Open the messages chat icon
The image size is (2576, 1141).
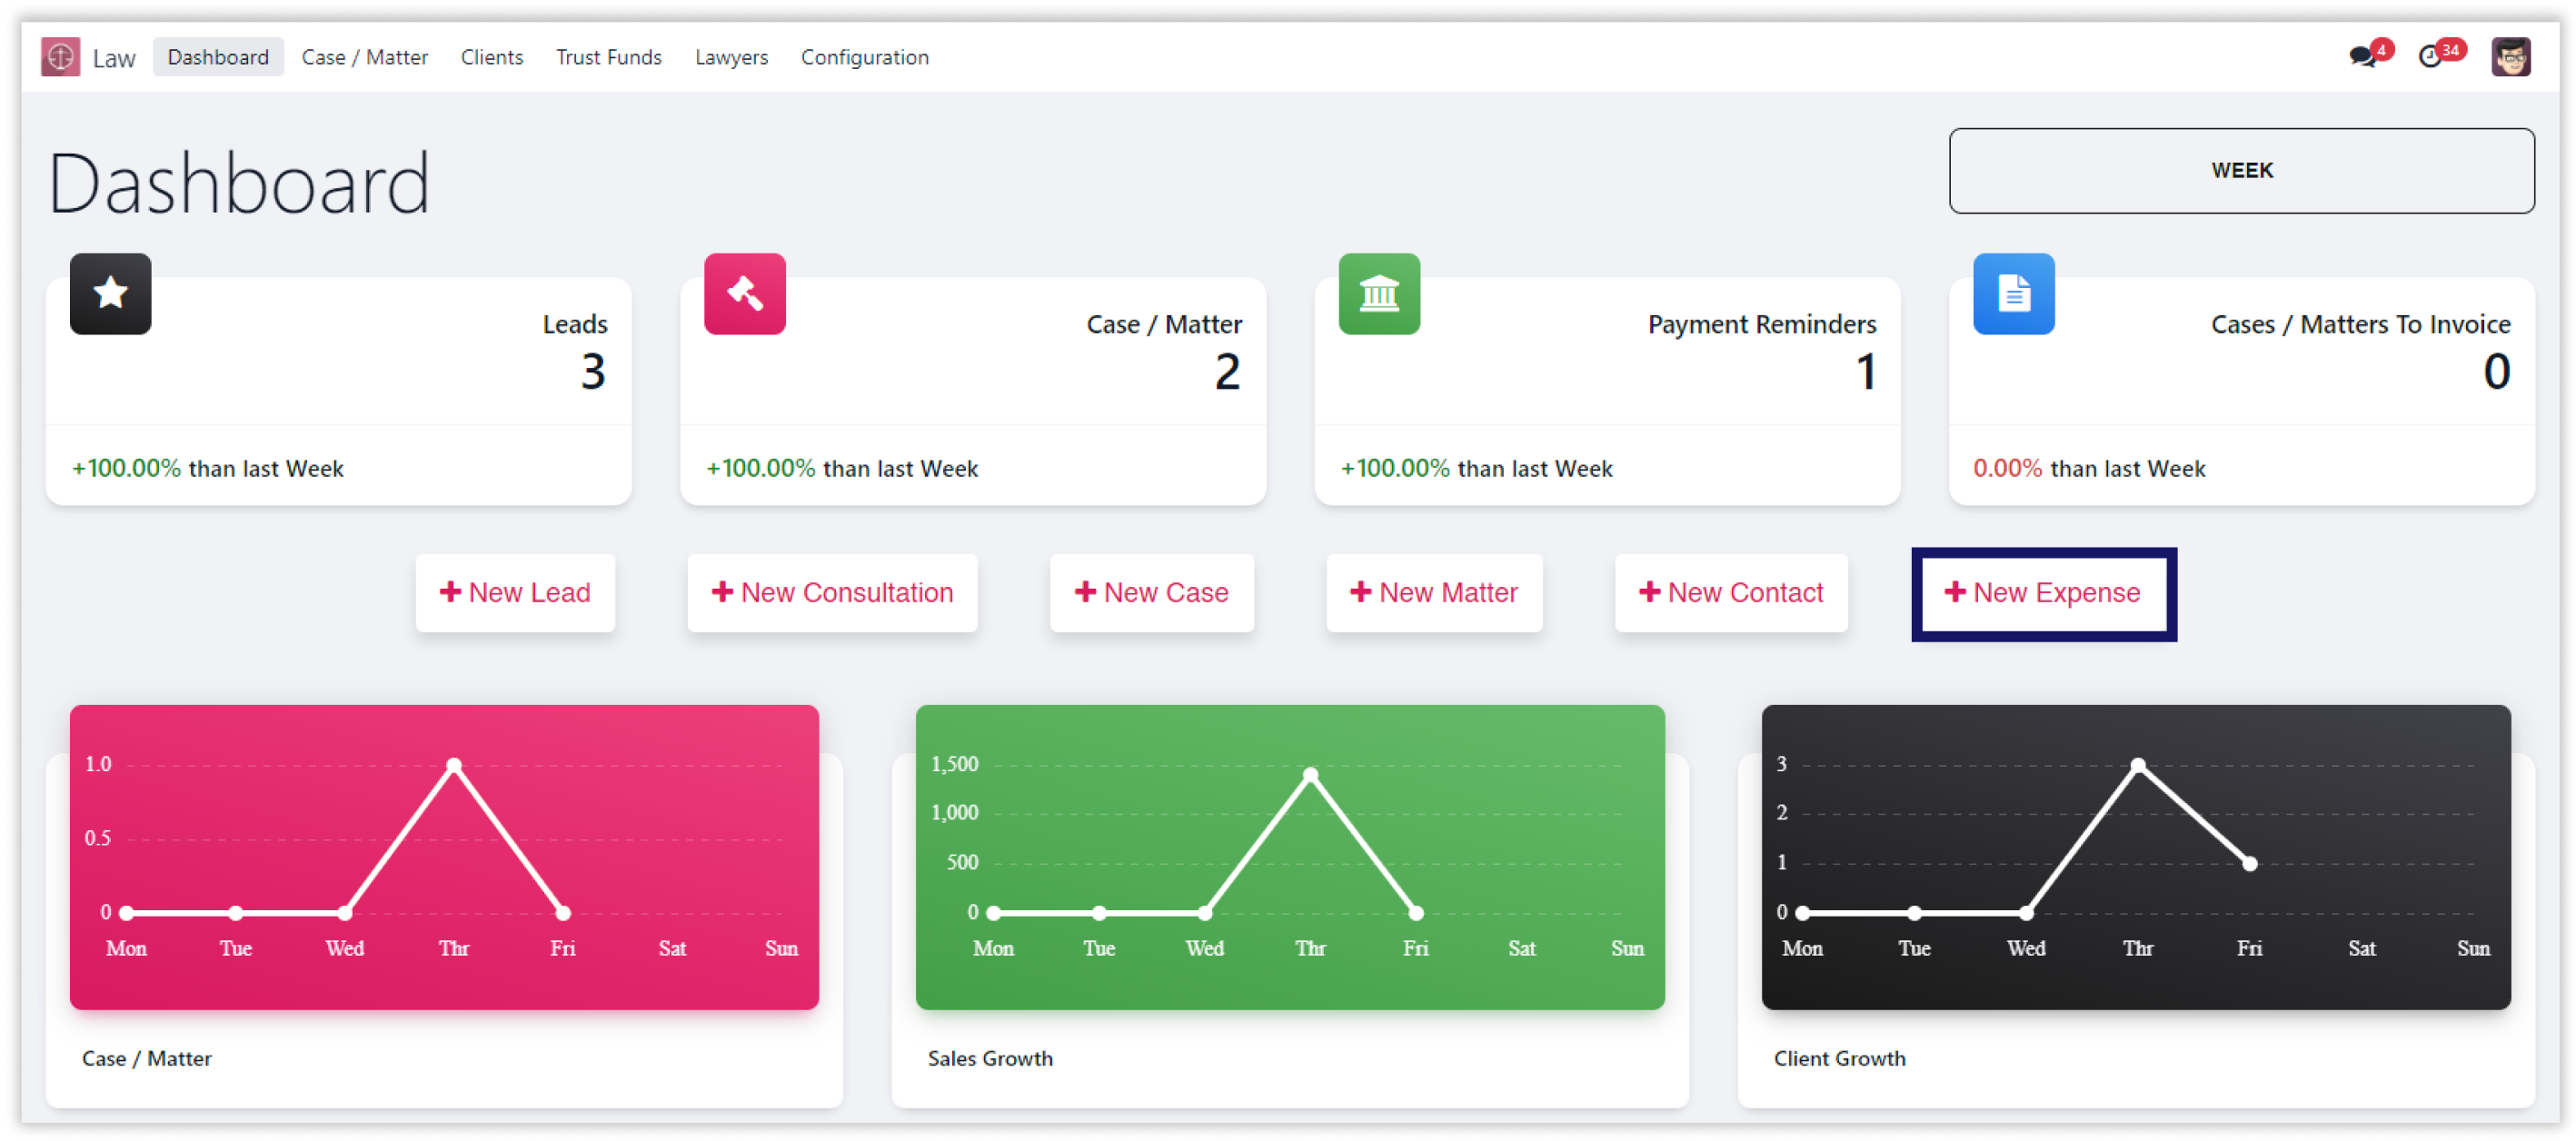click(x=2363, y=57)
